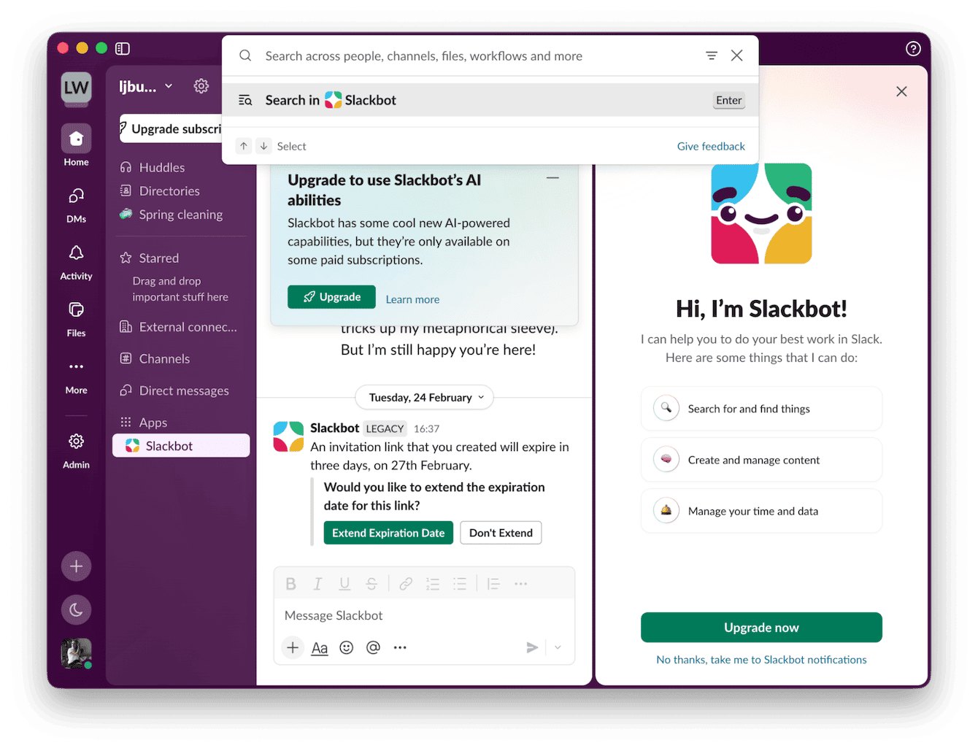This screenshot has height=751, width=978.
Task: Open the Files tab
Action: 76,319
